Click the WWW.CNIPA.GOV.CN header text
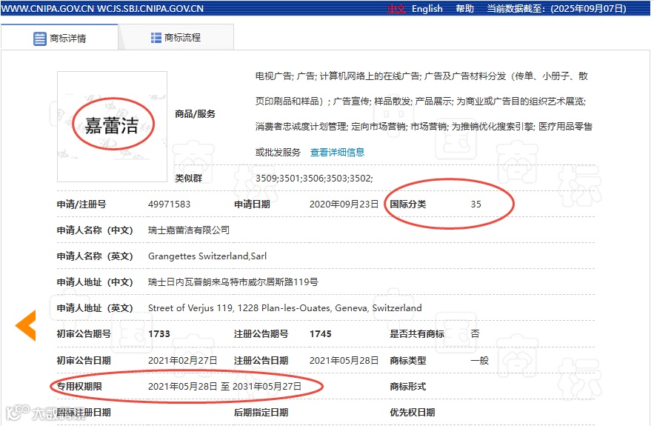 [47, 9]
